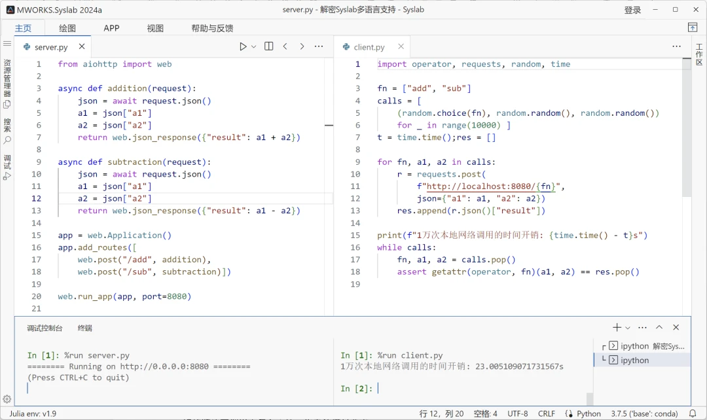Click 'app = web.Application()' line
Viewport: 707px width, 420px height.
point(115,236)
